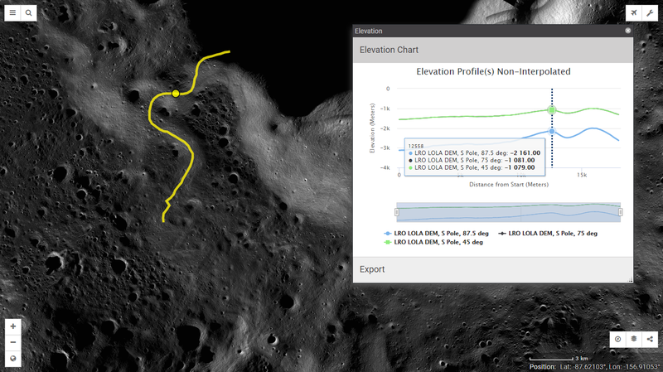Toggle LRO LOLA DEM 87.5 deg series legend

437,234
